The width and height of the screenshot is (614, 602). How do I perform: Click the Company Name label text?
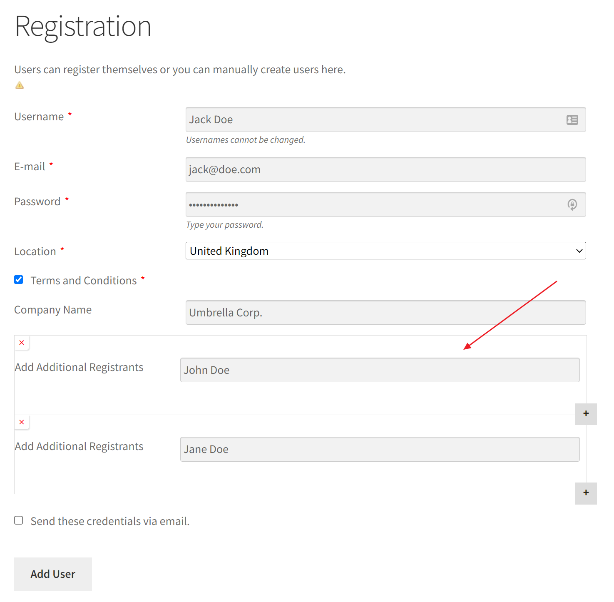tap(53, 310)
